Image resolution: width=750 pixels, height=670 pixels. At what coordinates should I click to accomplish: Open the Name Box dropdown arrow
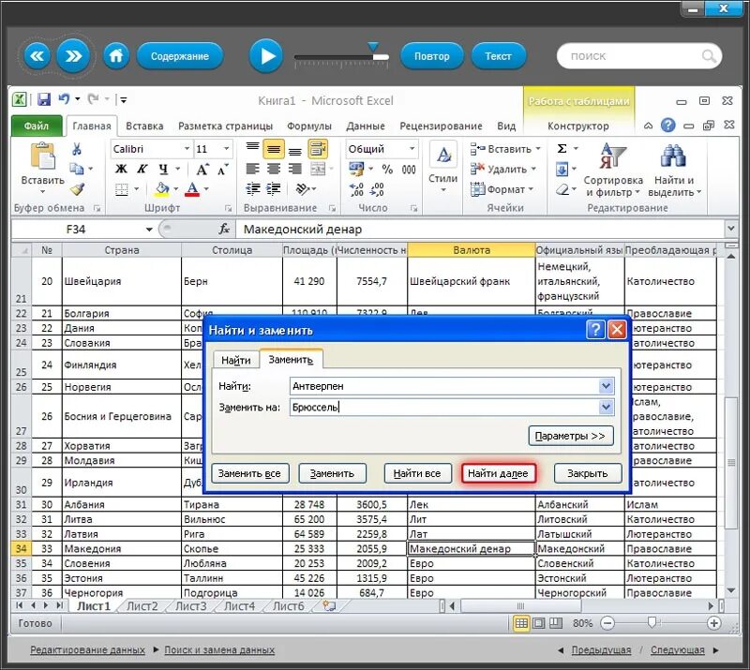[x=149, y=230]
